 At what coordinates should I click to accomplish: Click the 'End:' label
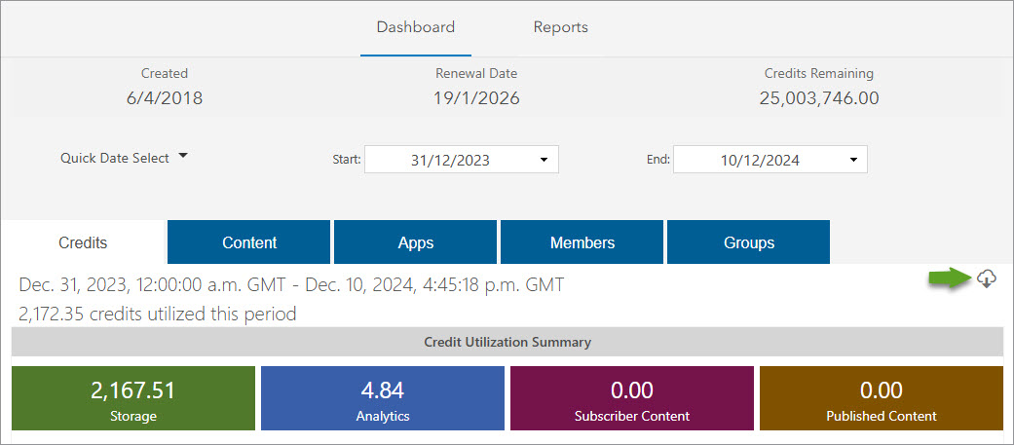tap(658, 160)
